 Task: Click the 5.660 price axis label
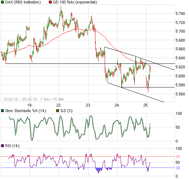click(x=180, y=49)
